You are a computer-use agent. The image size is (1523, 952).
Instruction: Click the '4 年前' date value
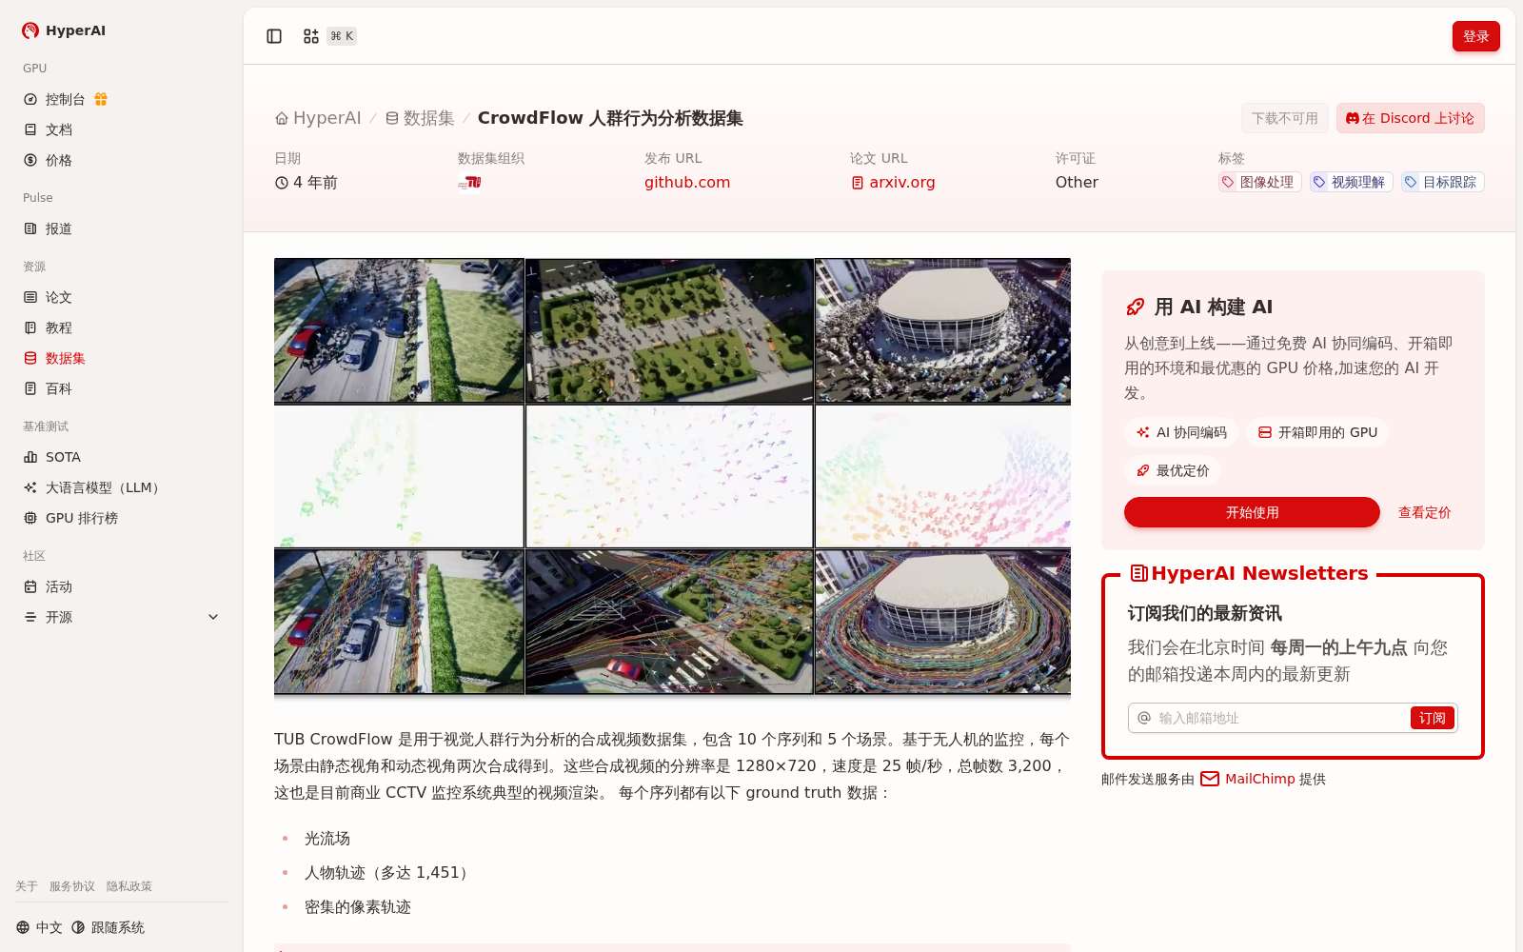(315, 182)
